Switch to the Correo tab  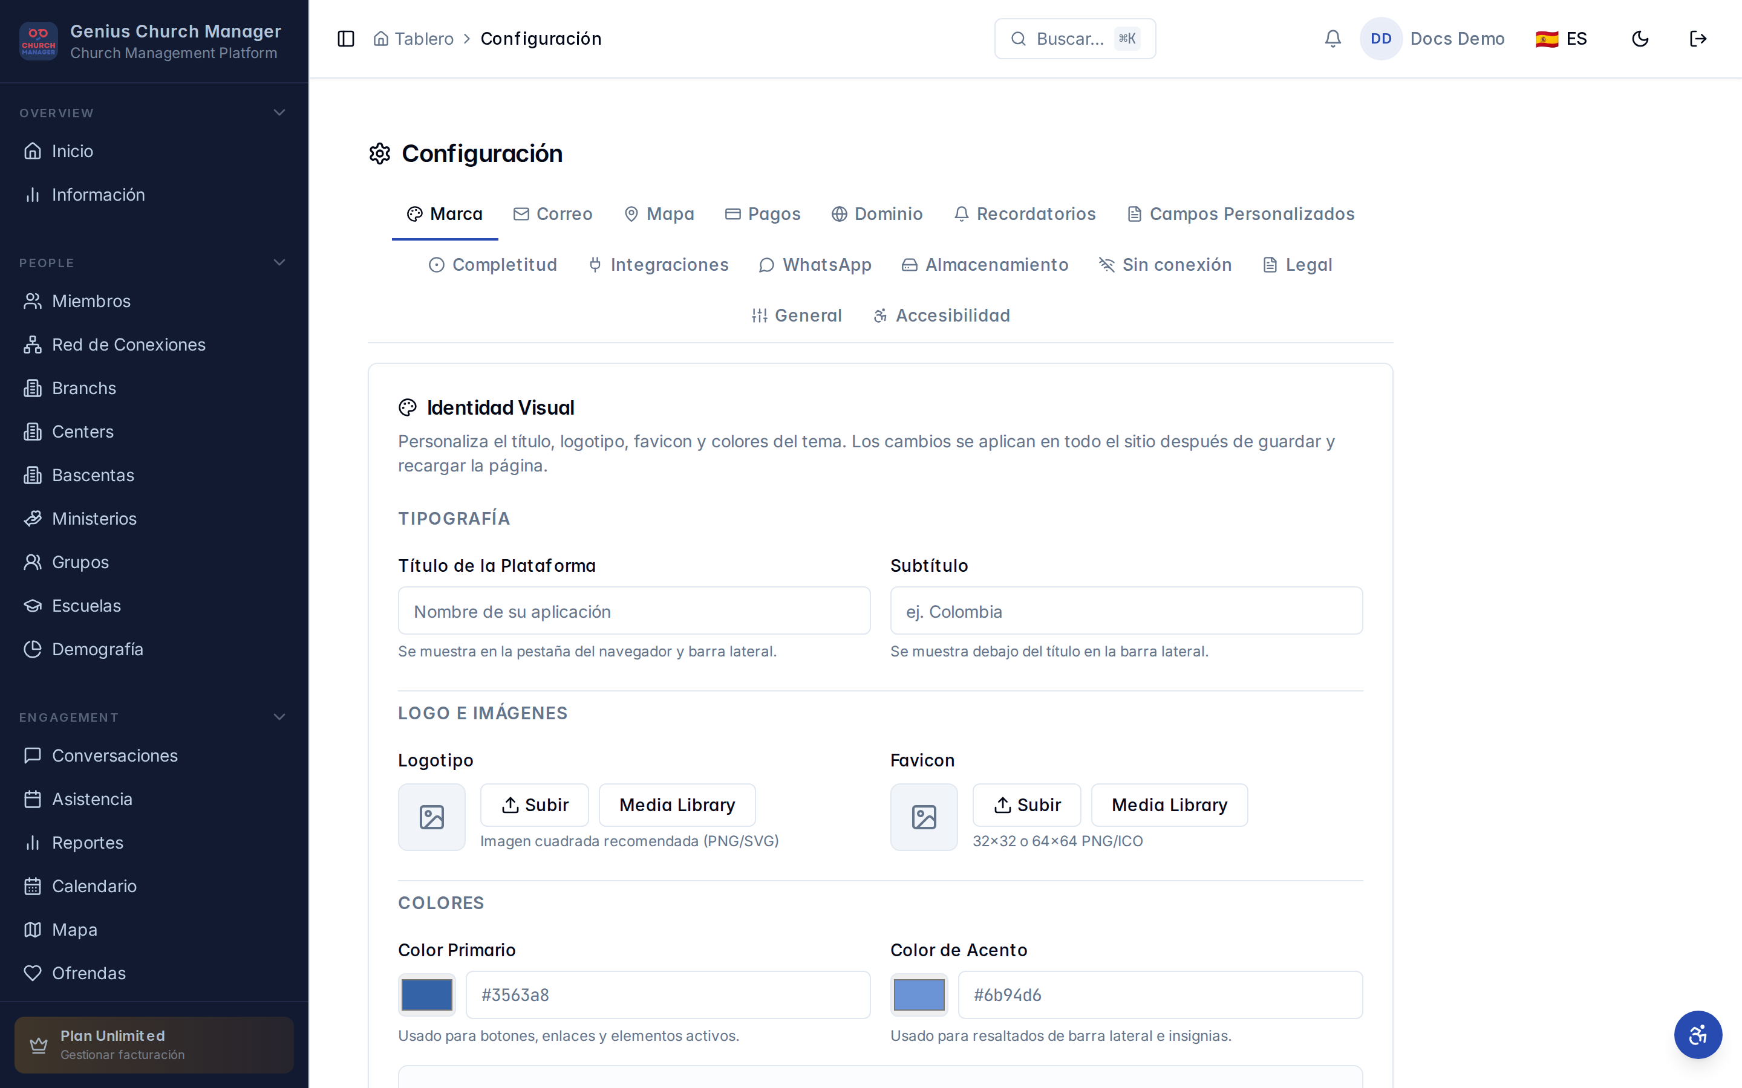tap(552, 214)
